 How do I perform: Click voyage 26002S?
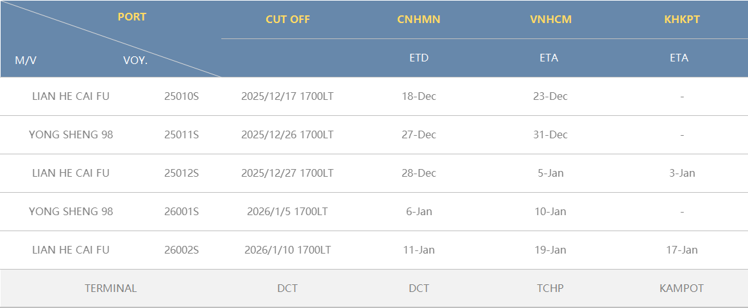(x=182, y=250)
